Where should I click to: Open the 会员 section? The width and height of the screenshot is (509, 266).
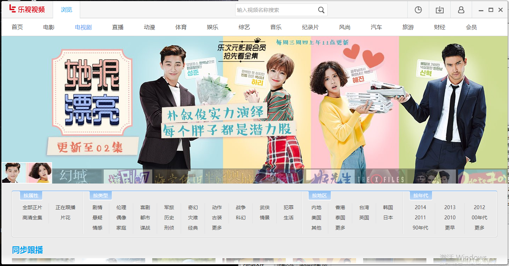tap(471, 27)
